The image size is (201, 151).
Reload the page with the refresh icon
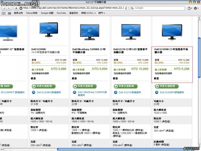click(126, 8)
